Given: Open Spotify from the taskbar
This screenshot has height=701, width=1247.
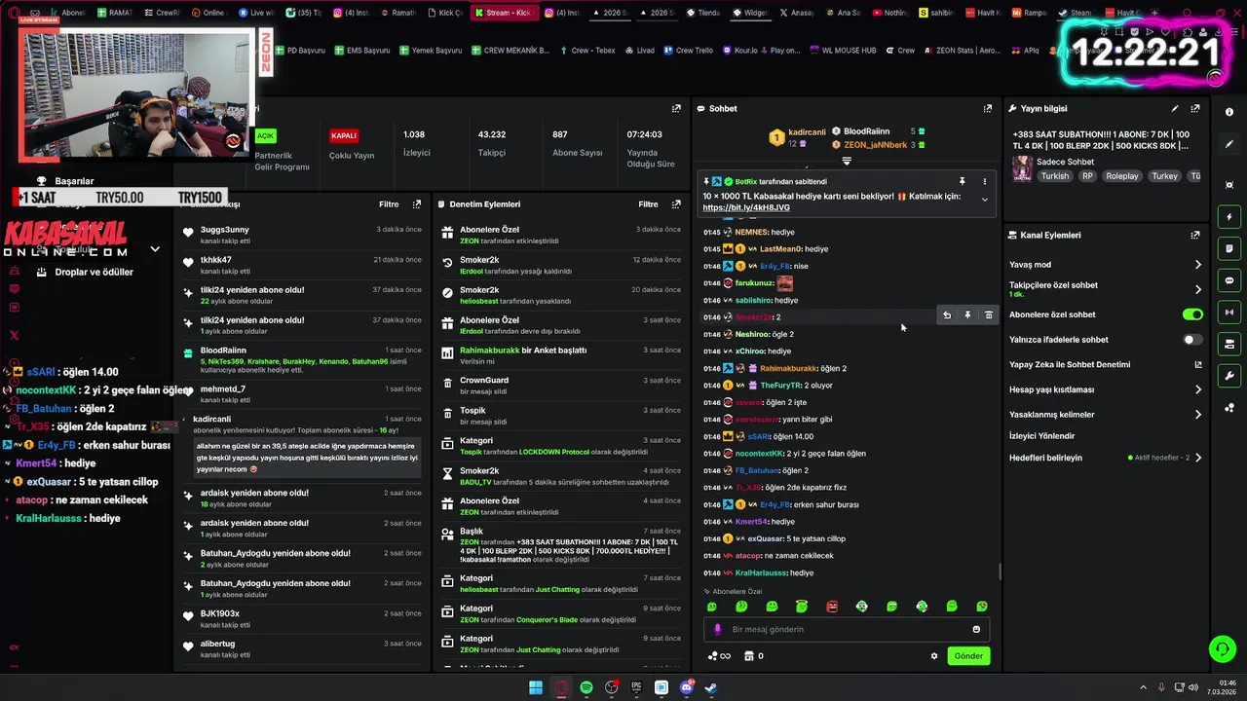Looking at the screenshot, I should pyautogui.click(x=586, y=687).
